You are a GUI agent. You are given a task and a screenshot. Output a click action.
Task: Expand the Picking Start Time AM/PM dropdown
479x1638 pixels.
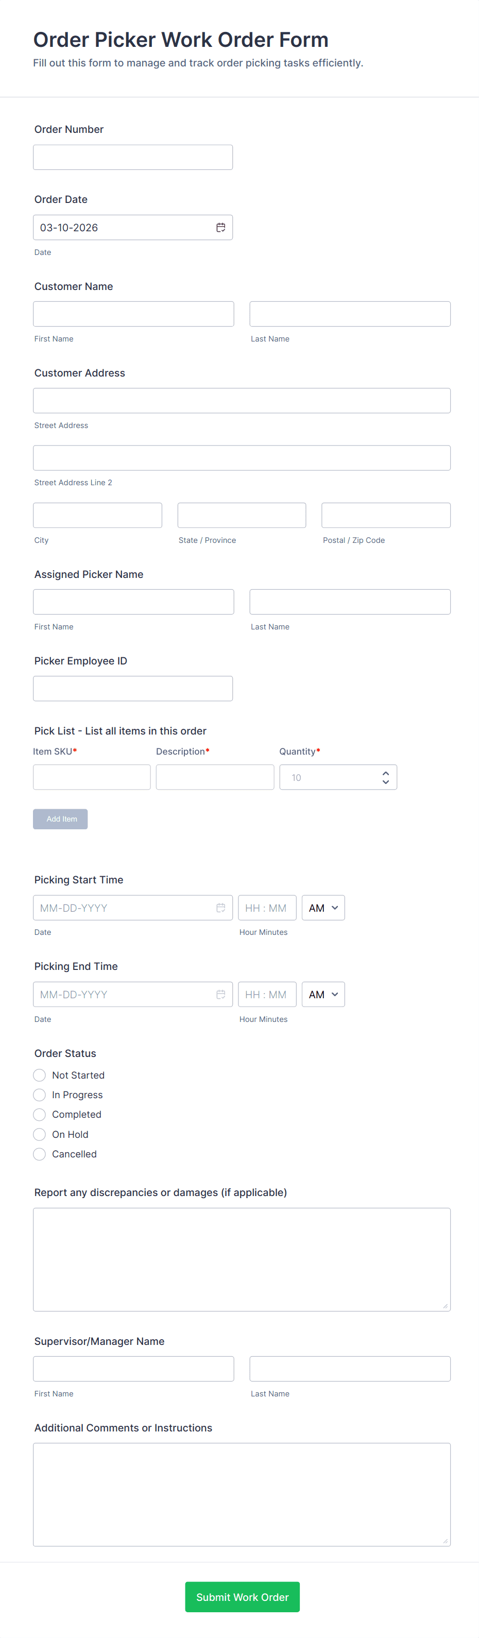click(323, 908)
